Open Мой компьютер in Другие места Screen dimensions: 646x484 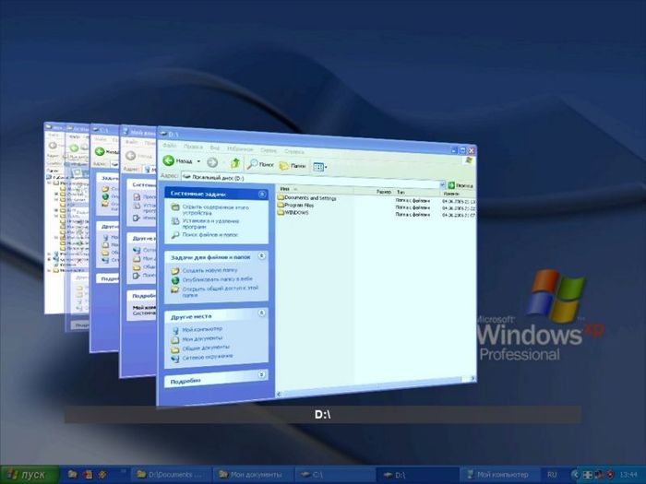click(x=202, y=329)
